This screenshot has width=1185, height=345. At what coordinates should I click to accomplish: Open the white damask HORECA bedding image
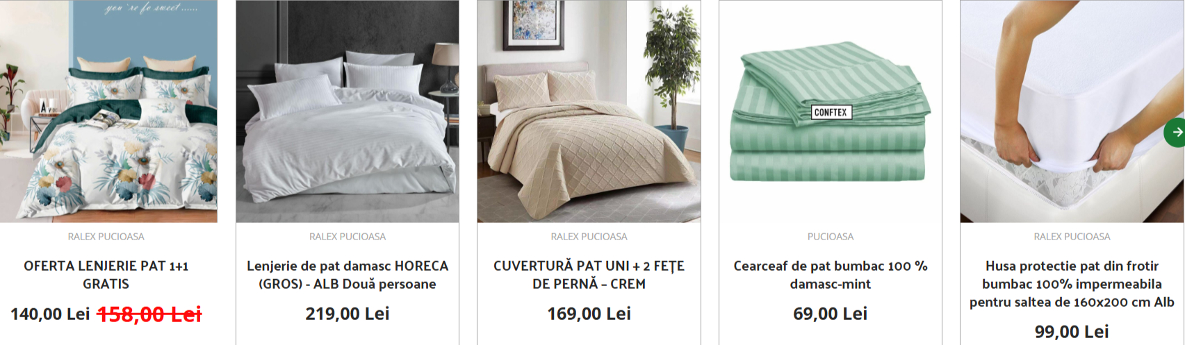coord(348,111)
